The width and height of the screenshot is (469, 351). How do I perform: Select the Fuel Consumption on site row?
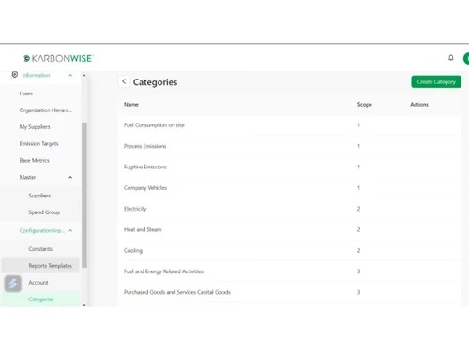(290, 125)
